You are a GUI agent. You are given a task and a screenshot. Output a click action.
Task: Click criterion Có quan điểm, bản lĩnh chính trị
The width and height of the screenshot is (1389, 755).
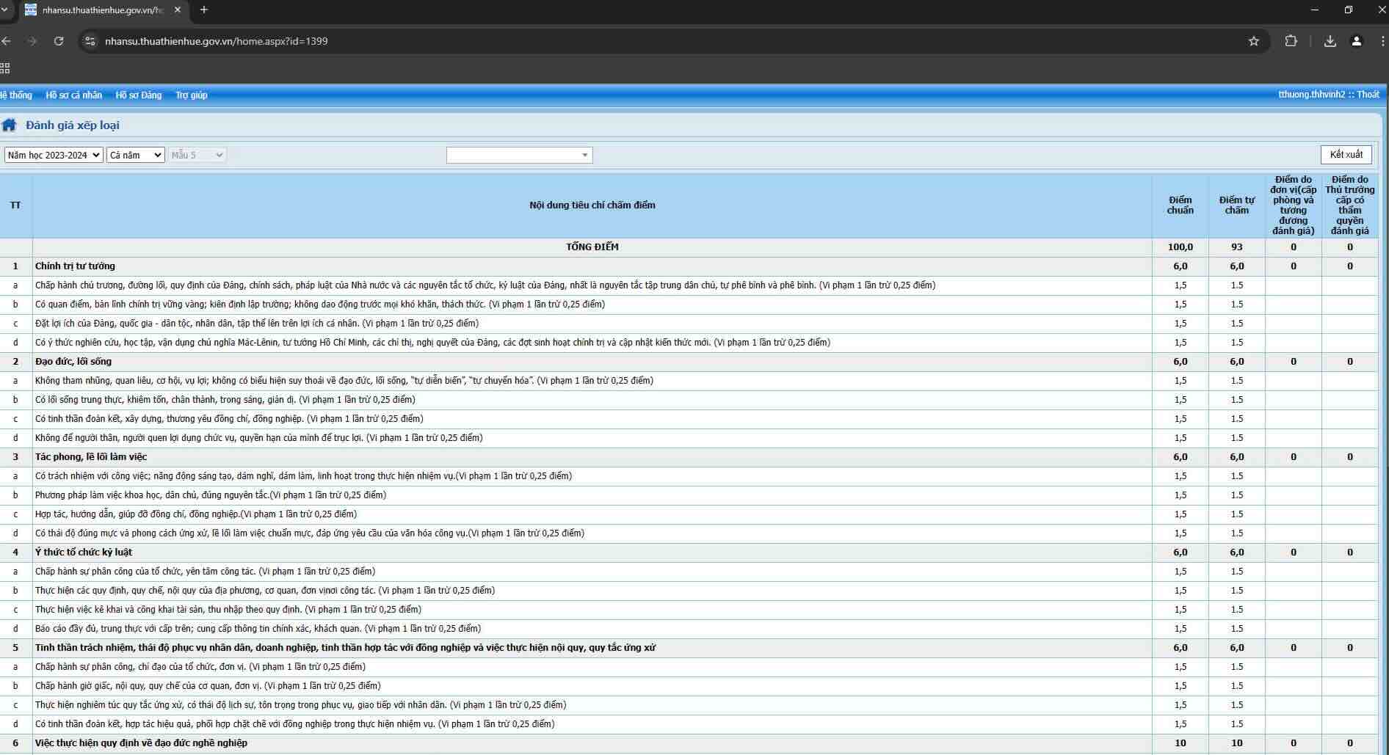click(320, 304)
